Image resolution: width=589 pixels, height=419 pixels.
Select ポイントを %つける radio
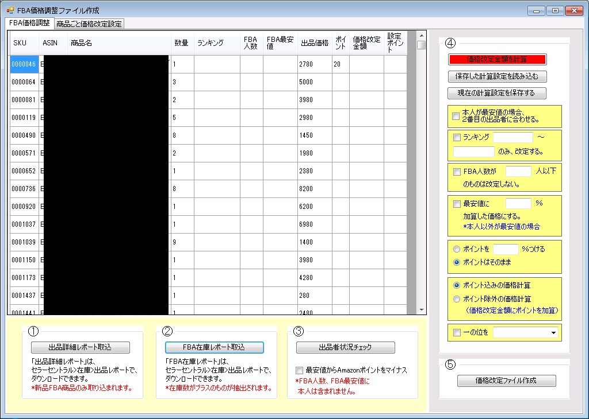pyautogui.click(x=457, y=249)
